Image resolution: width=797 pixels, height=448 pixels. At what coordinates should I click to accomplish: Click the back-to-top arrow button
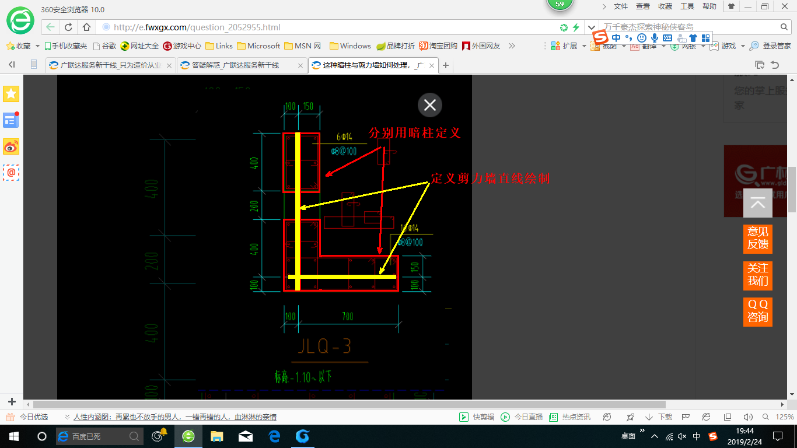pos(758,203)
